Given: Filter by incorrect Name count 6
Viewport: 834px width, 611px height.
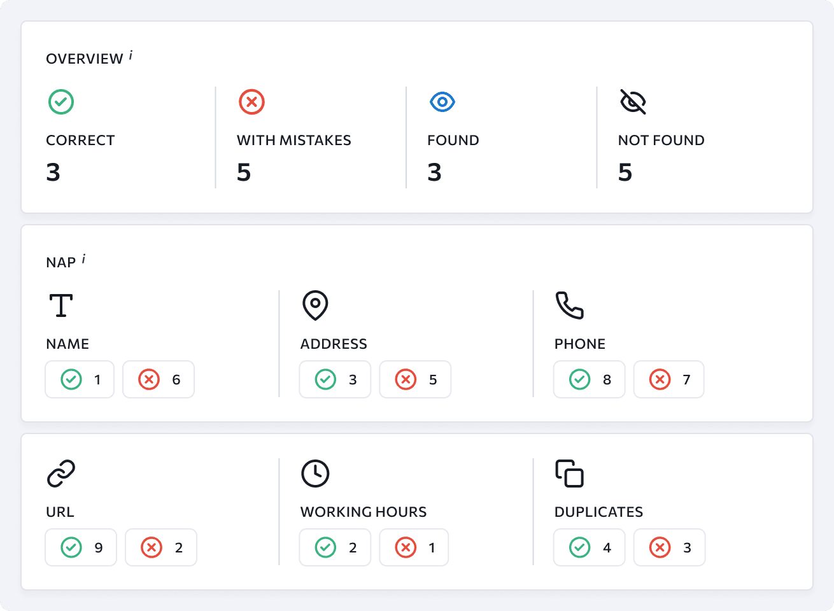Looking at the screenshot, I should [x=159, y=379].
